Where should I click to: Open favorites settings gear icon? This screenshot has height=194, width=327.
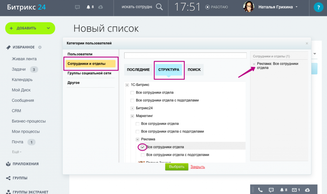pyautogui.click(x=40, y=47)
